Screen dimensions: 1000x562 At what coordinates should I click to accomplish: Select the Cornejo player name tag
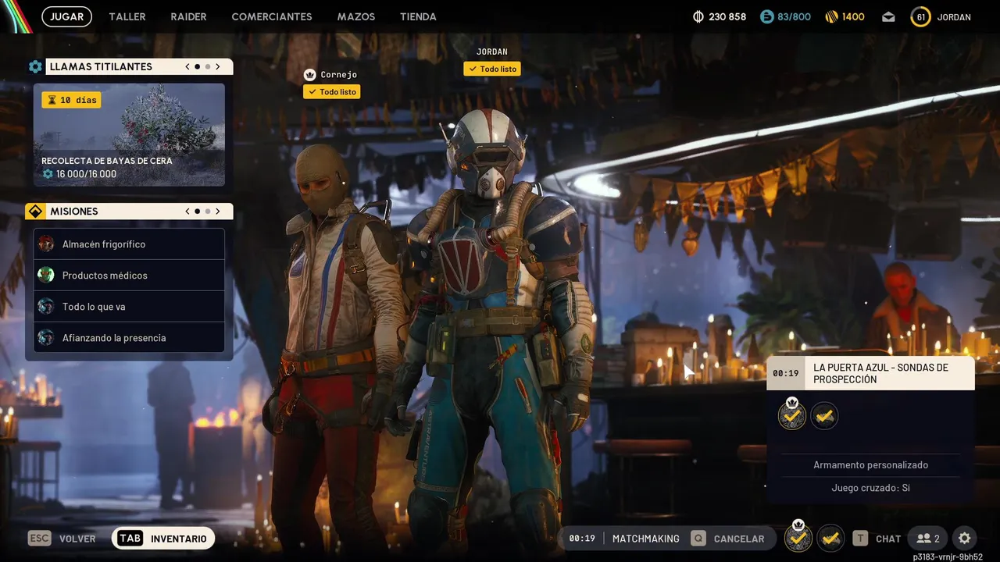click(x=338, y=75)
